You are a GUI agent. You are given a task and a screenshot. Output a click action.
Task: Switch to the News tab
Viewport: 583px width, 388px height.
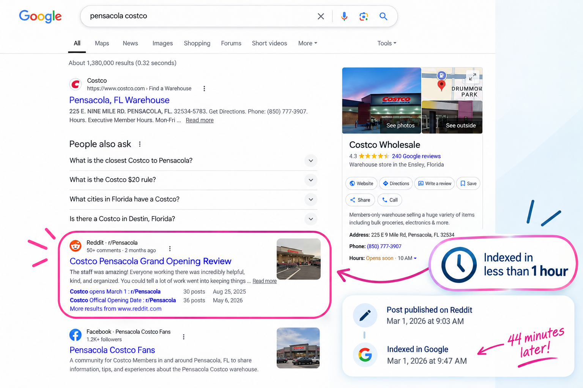130,43
